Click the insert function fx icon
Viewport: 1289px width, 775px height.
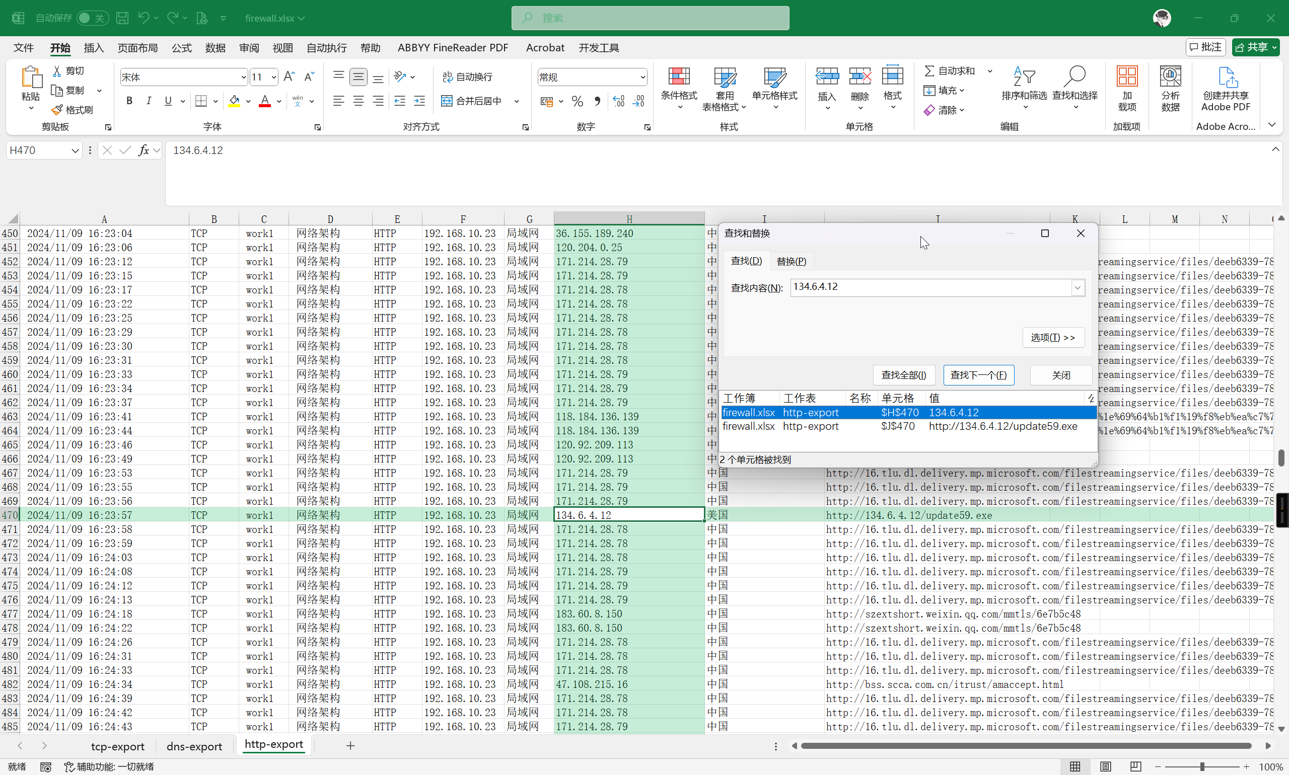(x=143, y=150)
